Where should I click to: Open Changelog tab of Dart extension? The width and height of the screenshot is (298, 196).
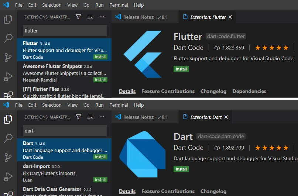213,191
